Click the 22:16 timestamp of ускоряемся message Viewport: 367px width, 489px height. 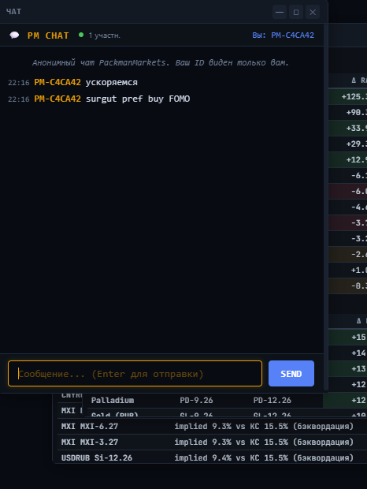click(19, 83)
